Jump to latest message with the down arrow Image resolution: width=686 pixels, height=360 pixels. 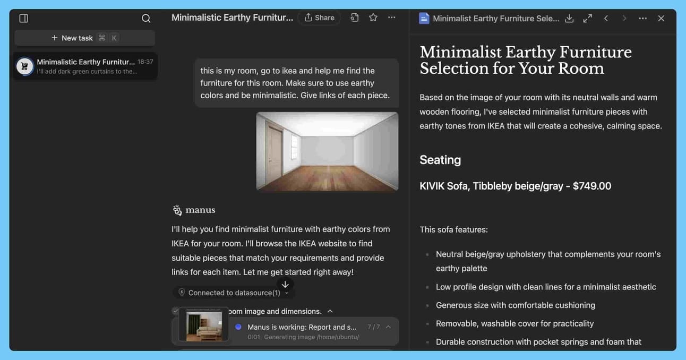coord(285,285)
